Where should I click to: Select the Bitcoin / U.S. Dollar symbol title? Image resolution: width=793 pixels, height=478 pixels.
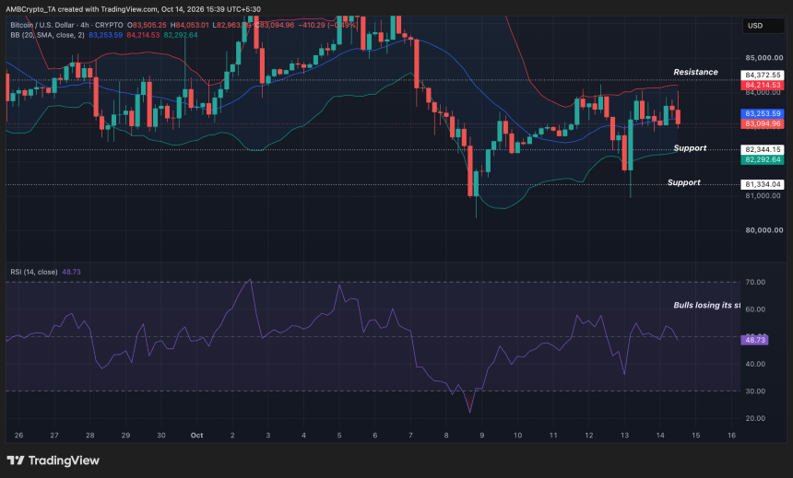pyautogui.click(x=66, y=25)
